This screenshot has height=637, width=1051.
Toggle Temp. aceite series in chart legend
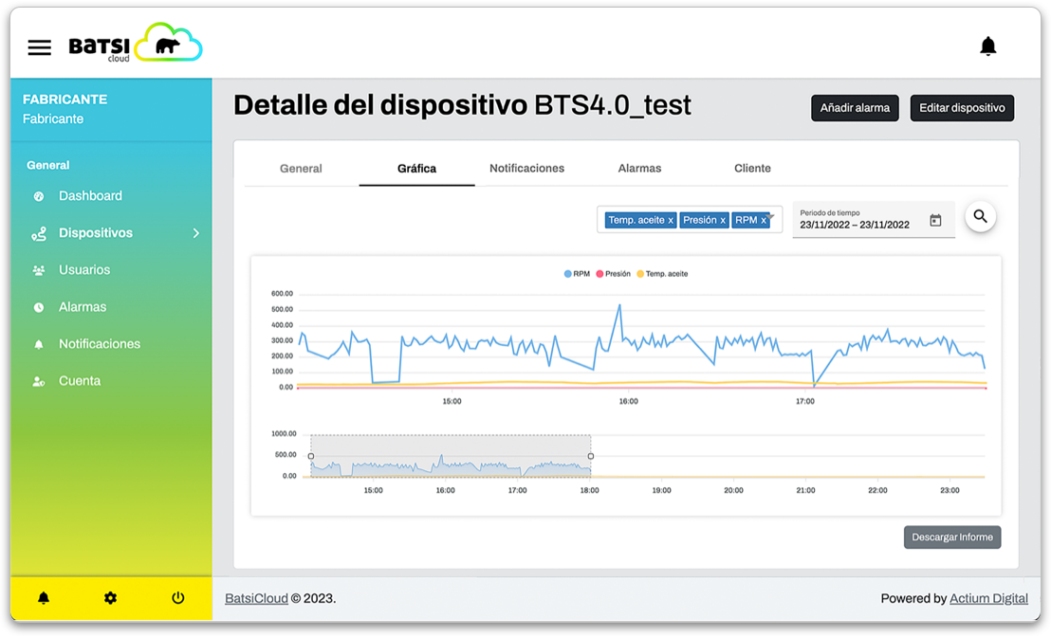pyautogui.click(x=662, y=274)
